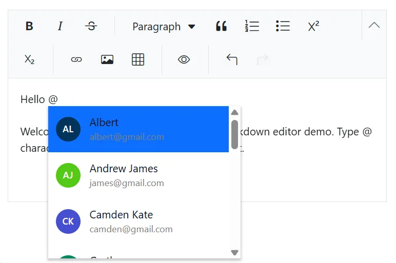Select Albert from mention list
This screenshot has width=396, height=263.
[x=138, y=129]
